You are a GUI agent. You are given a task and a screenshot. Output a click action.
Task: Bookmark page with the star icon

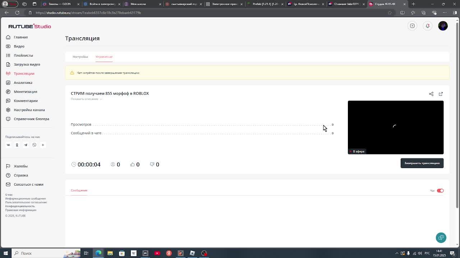(x=390, y=13)
